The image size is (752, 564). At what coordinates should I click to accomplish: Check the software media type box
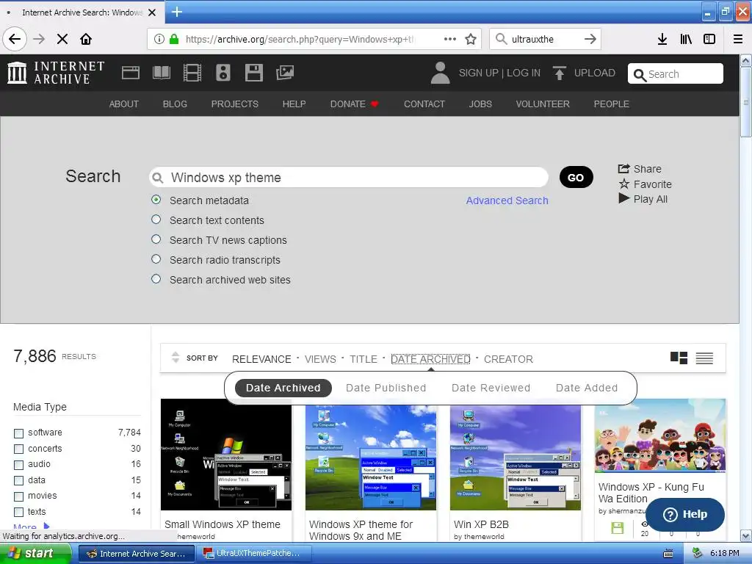[18, 433]
